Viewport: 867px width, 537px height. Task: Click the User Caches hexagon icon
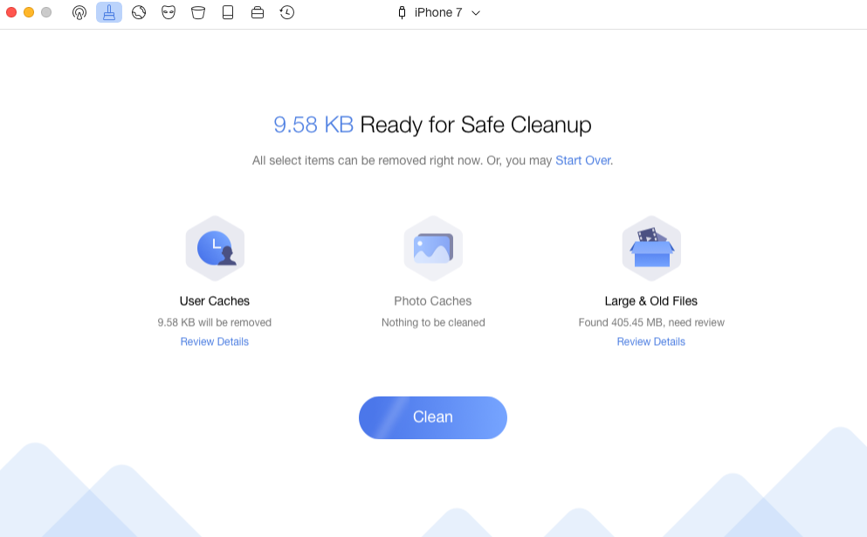click(215, 248)
